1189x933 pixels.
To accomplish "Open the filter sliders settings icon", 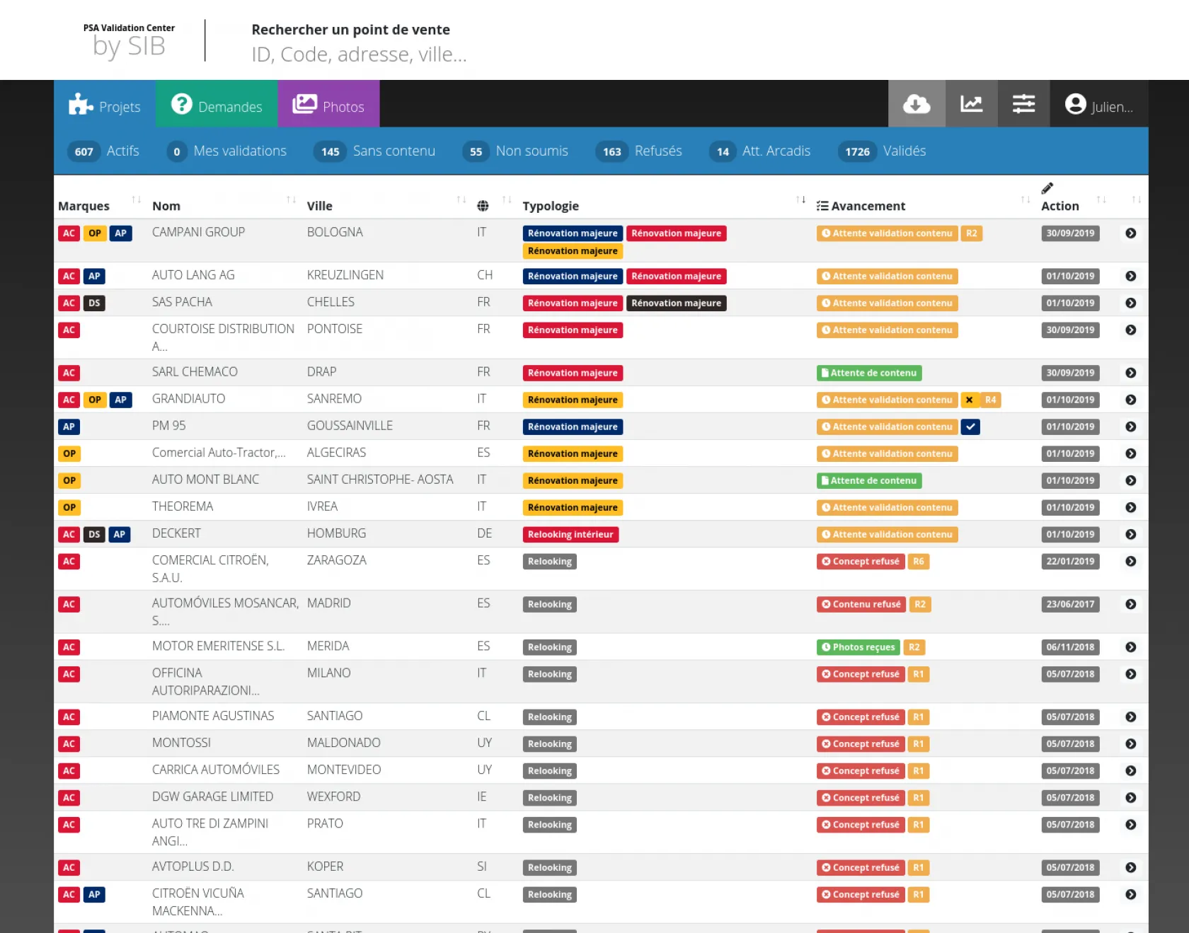I will coord(1023,104).
